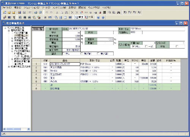
Task: Click the binoculars search icon
Action: coord(119,13)
